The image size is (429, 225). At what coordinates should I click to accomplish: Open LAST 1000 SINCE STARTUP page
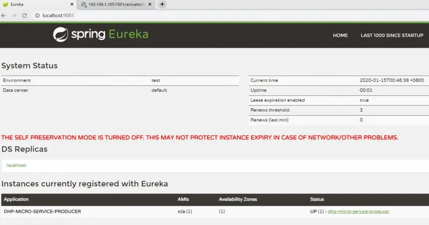tap(392, 35)
